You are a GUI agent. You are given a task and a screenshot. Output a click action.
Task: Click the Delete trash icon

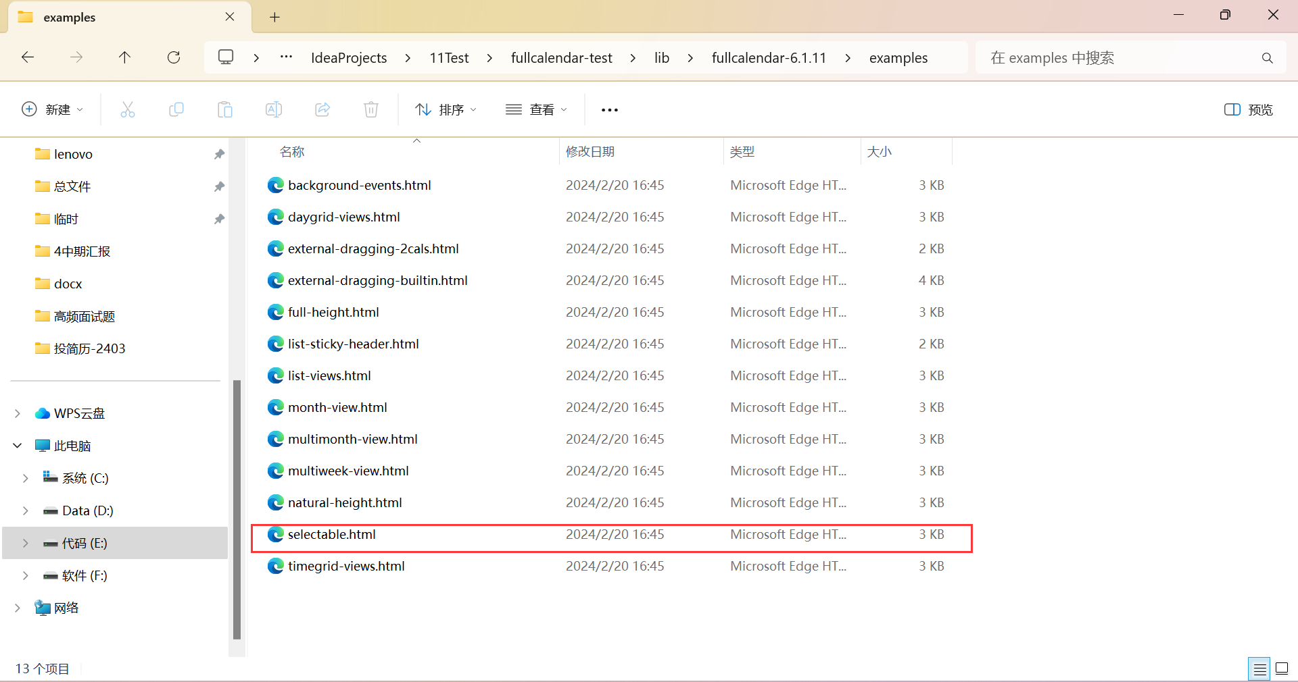(x=371, y=109)
